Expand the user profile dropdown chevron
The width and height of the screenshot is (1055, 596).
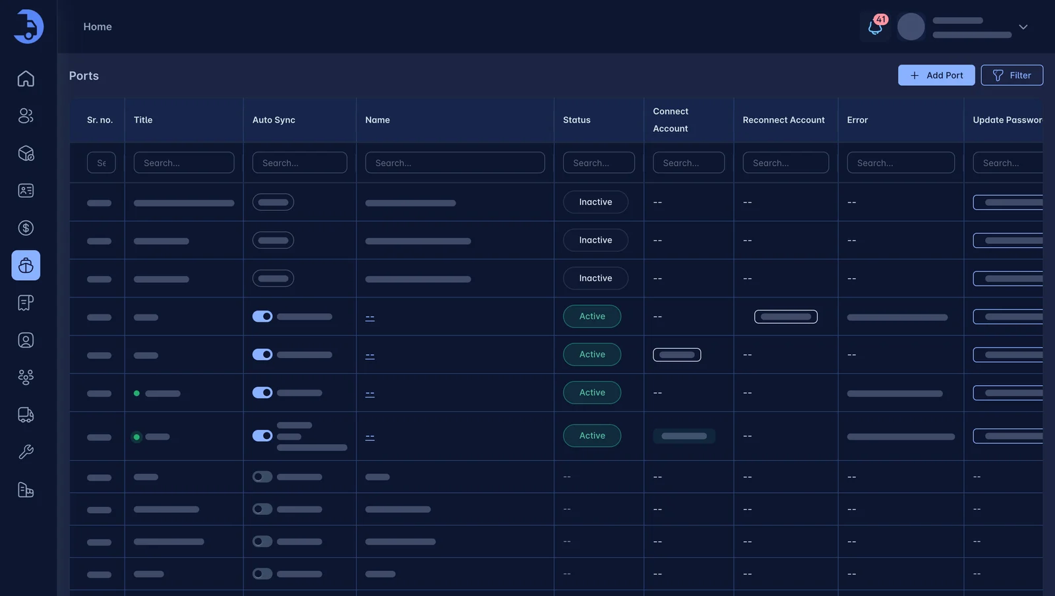pos(1023,27)
